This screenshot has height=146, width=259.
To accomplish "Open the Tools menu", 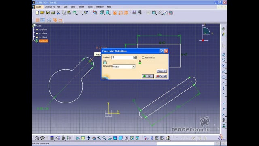I will tap(90, 7).
